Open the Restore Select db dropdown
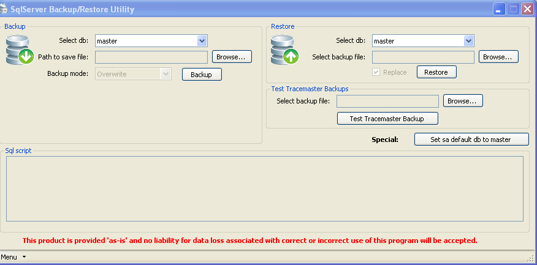Image resolution: width=537 pixels, height=265 pixels. [468, 40]
